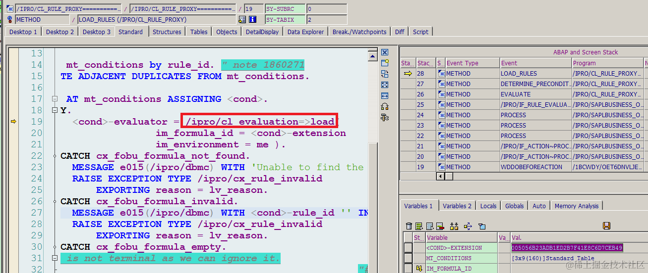Click the stack table left scroll arrow
The width and height of the screenshot is (648, 273).
440,176
